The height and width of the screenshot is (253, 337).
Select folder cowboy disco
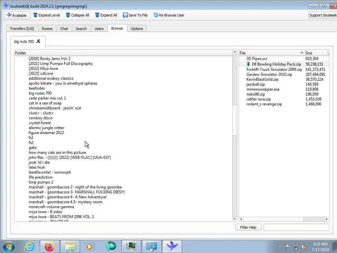(x=40, y=118)
